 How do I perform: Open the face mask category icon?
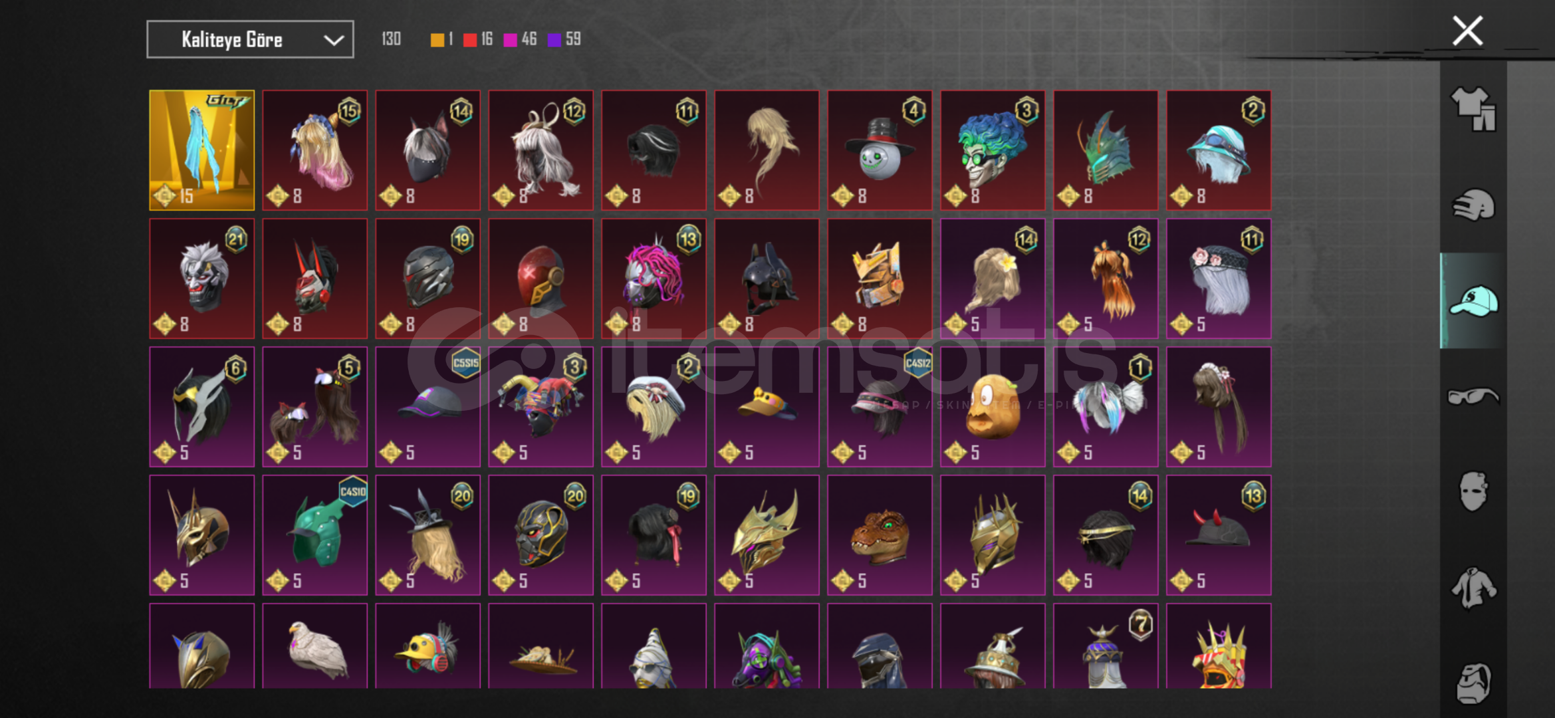pos(1473,491)
